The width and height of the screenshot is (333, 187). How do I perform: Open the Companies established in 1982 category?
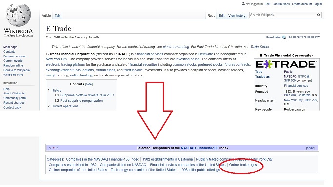(73, 165)
